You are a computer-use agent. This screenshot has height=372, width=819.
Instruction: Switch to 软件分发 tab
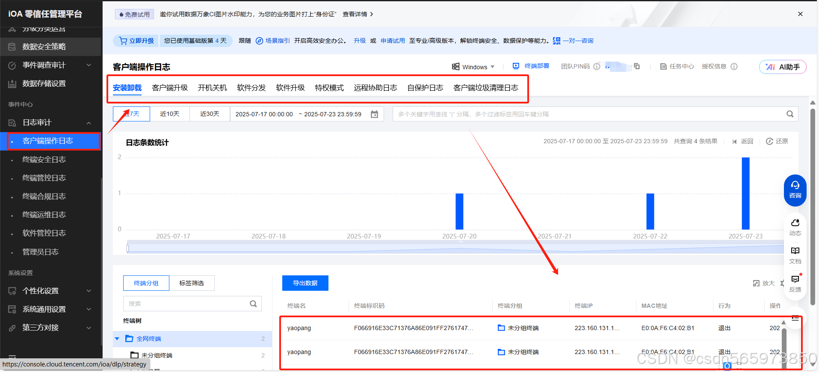coord(251,88)
